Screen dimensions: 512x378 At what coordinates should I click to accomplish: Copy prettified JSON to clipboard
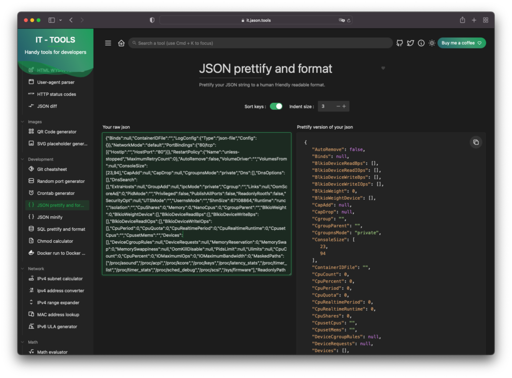pyautogui.click(x=476, y=142)
